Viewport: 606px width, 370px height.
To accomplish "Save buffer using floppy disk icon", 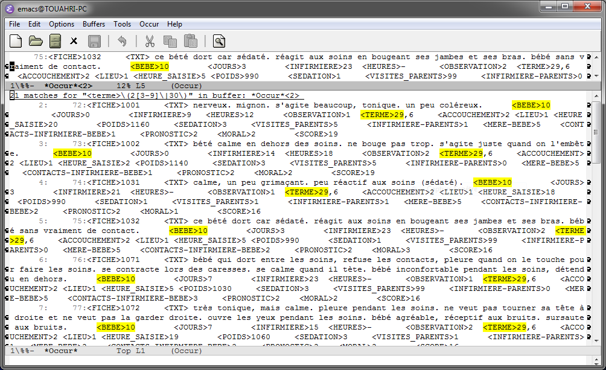I will (x=94, y=41).
